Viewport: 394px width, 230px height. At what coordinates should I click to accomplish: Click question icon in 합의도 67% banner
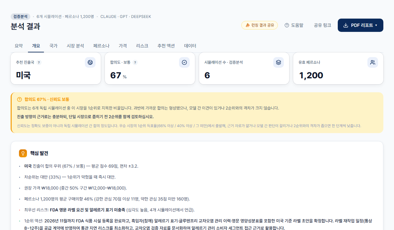tap(19, 100)
